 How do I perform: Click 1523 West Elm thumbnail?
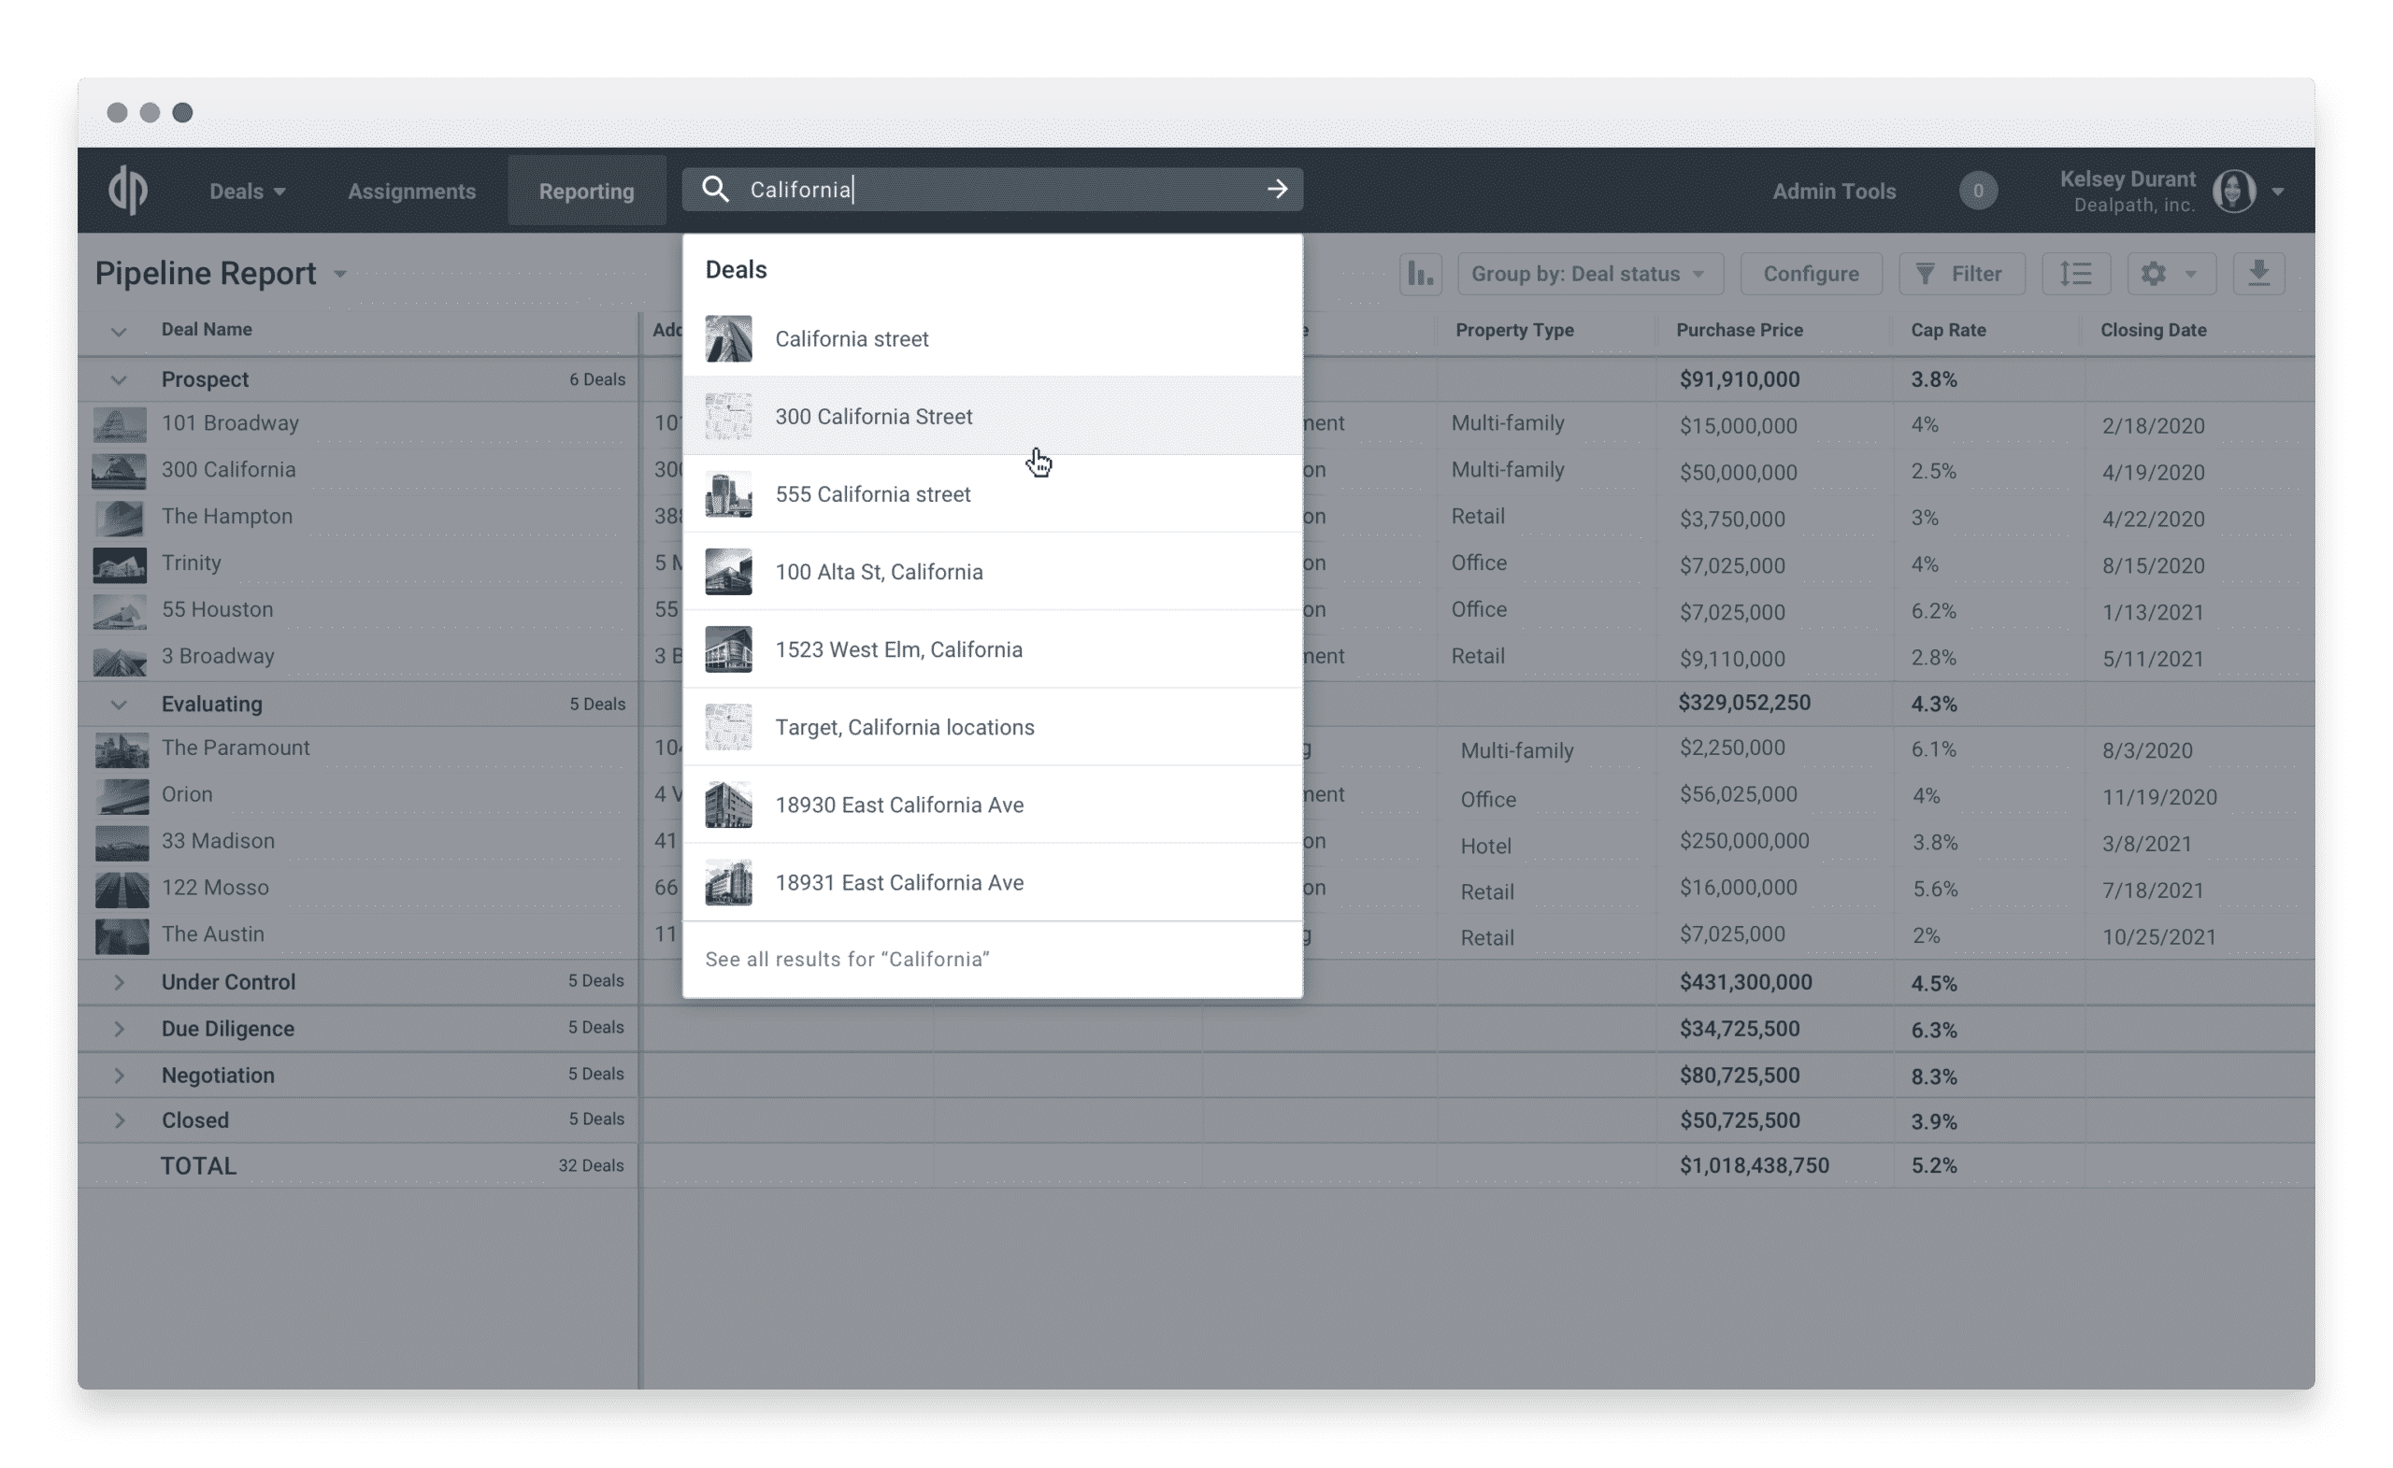[728, 649]
